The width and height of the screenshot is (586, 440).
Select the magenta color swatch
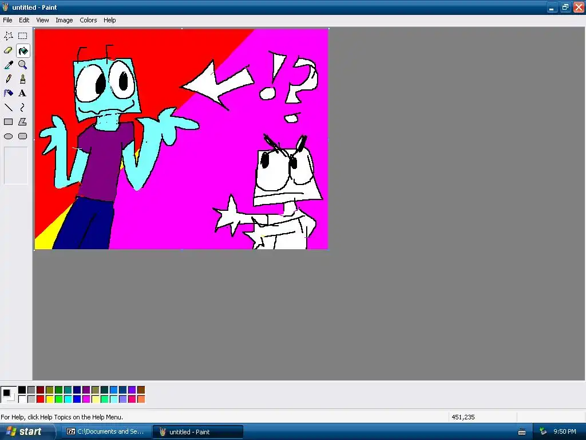[86, 399]
